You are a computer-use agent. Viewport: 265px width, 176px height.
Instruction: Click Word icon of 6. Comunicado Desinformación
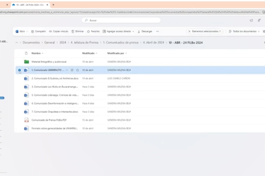point(26,104)
